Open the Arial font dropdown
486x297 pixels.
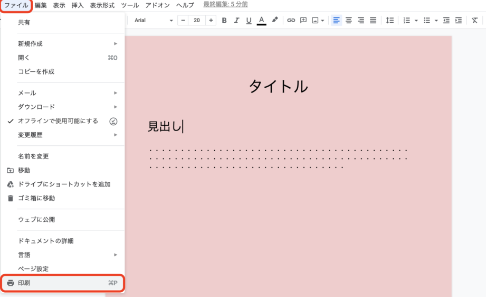153,21
